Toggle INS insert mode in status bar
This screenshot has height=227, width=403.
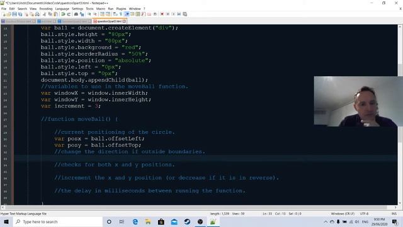[394, 214]
